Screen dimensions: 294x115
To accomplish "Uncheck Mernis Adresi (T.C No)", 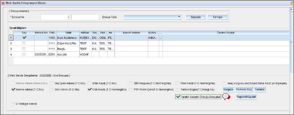I will pos(13,90).
